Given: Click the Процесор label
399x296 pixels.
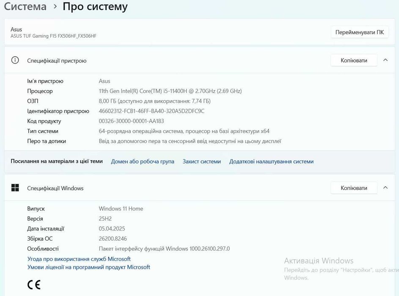Looking at the screenshot, I should pos(40,91).
